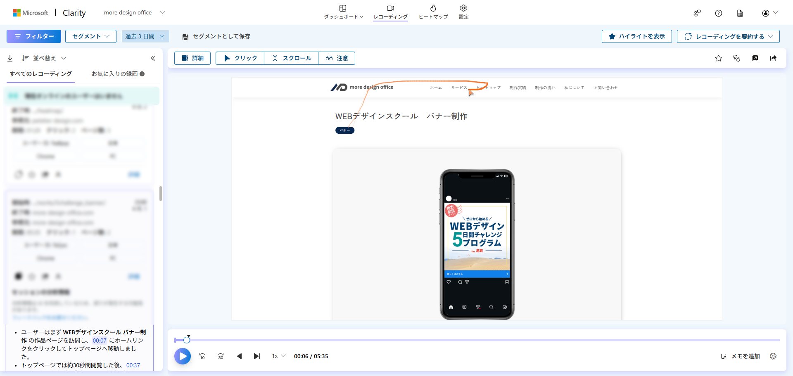Open the ダッシュボード dashboard menu
The height and width of the screenshot is (376, 793).
coord(343,12)
